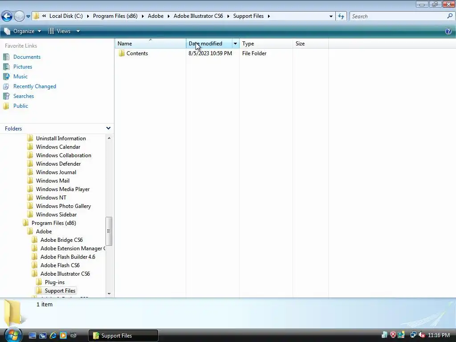Select Windows NT in folder tree
This screenshot has height=342, width=456.
coord(51,197)
